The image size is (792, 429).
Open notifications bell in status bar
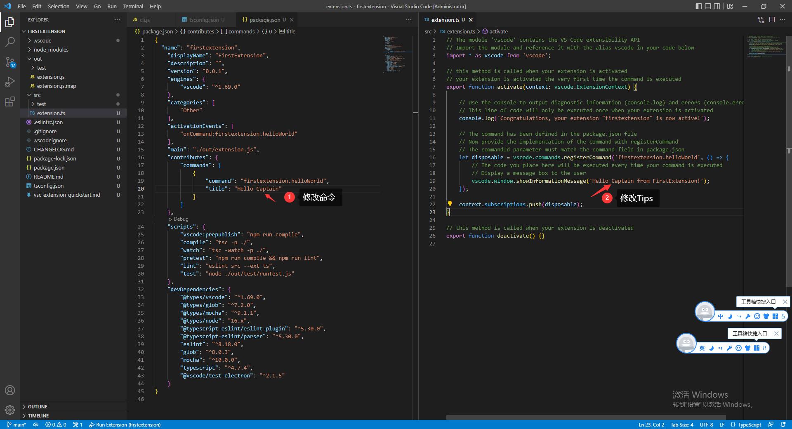783,424
